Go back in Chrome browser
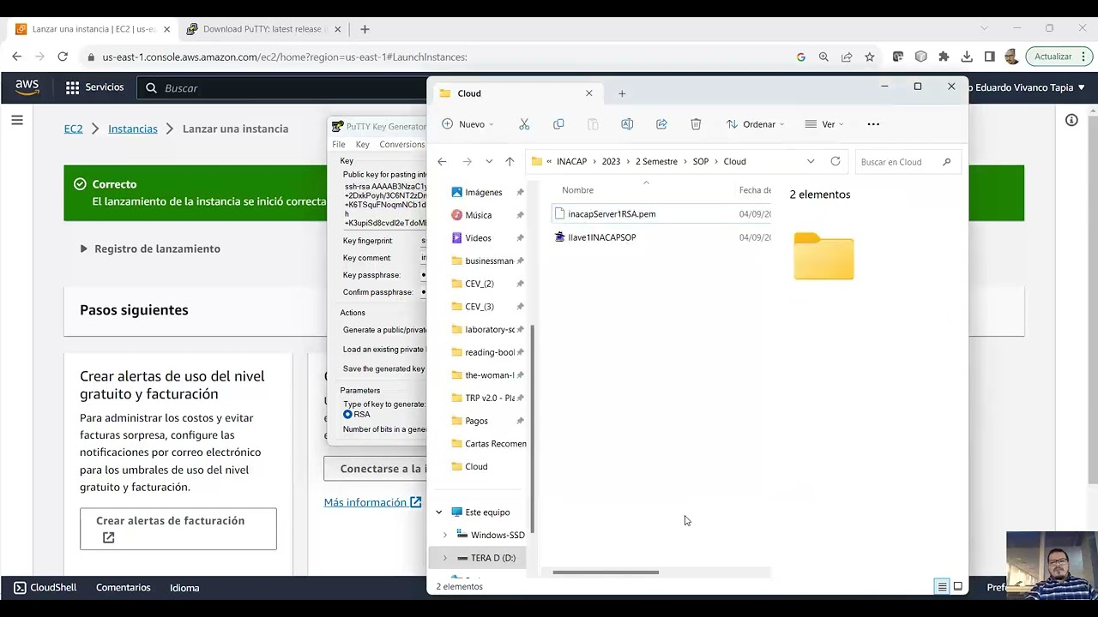This screenshot has height=617, width=1098. coord(17,57)
